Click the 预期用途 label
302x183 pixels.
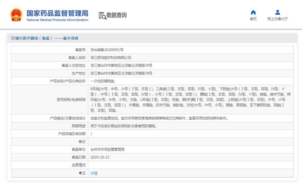click(x=79, y=126)
